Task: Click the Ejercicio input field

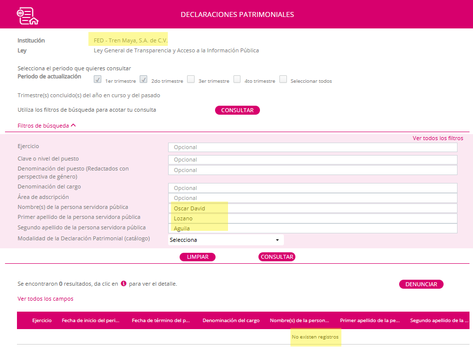Action: pyautogui.click(x=312, y=147)
